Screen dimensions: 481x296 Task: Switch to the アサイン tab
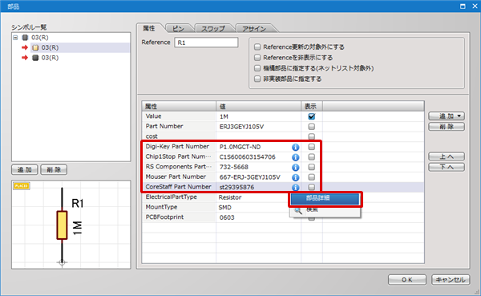pos(254,29)
